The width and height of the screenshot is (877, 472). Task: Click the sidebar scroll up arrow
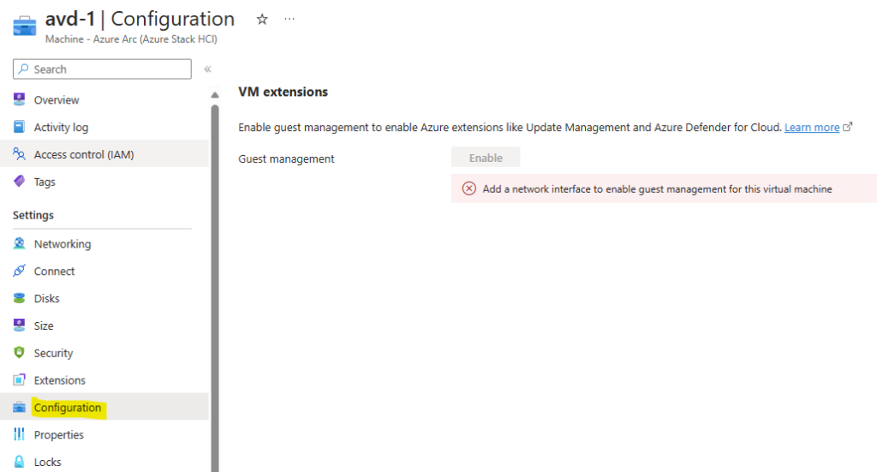pos(215,95)
